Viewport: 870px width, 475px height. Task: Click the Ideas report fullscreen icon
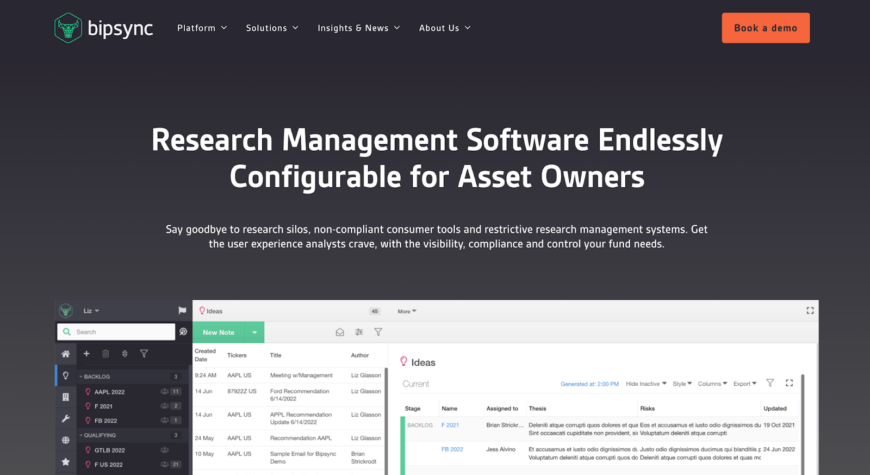[790, 383]
